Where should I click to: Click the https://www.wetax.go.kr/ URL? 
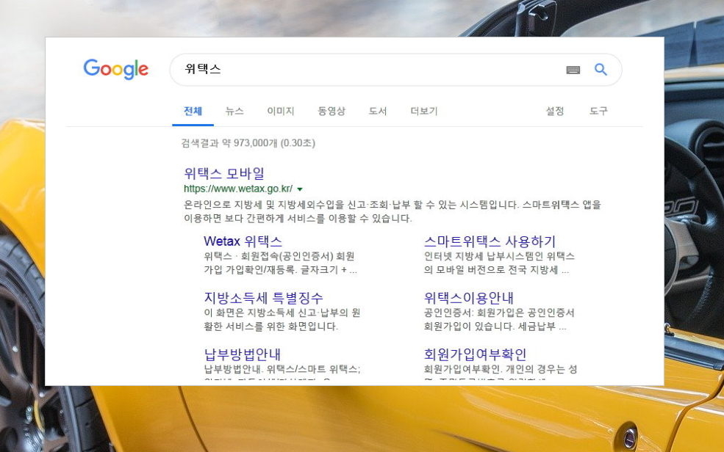[238, 189]
